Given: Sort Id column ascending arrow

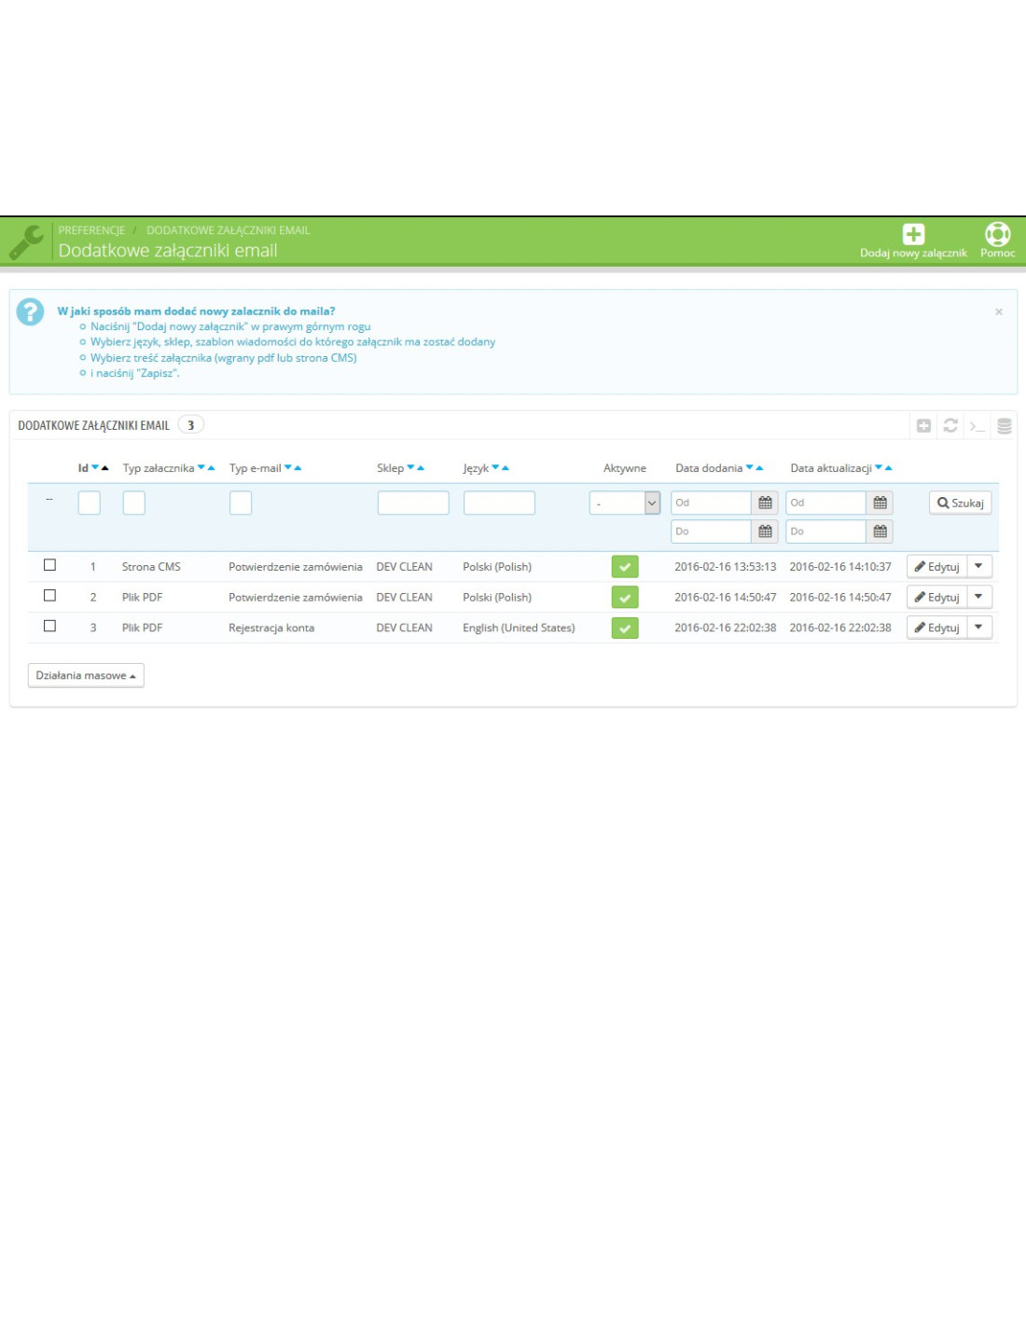Looking at the screenshot, I should point(104,468).
